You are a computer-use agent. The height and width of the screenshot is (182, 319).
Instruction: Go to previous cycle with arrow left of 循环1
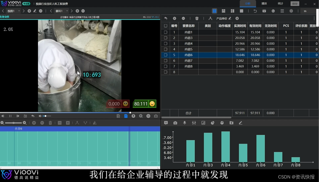pyautogui.click(x=51, y=11)
